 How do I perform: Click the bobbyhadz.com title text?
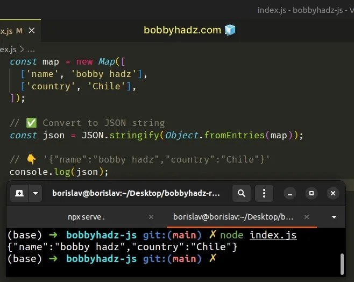pos(182,30)
